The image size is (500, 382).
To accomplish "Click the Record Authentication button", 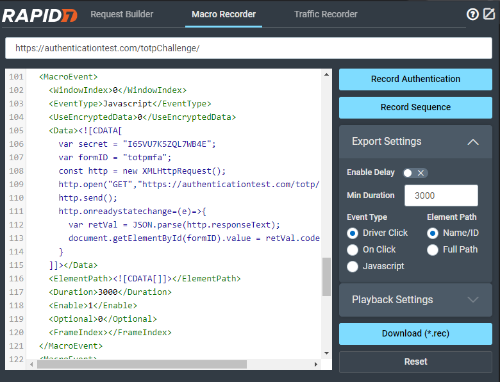I will coord(415,79).
